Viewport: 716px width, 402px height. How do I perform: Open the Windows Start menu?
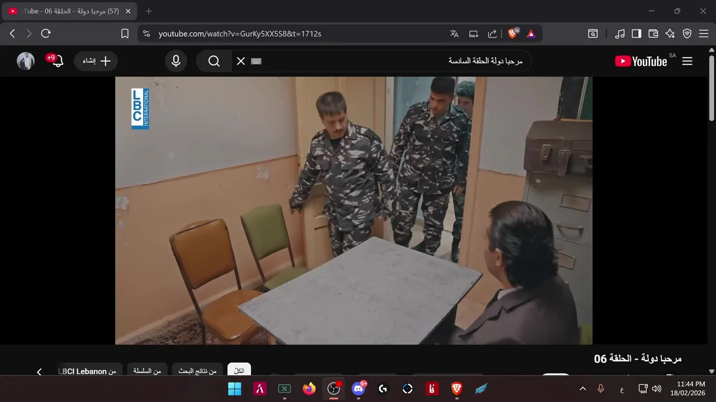[235, 389]
